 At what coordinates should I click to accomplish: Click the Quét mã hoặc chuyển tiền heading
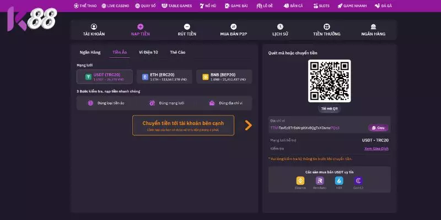293,53
